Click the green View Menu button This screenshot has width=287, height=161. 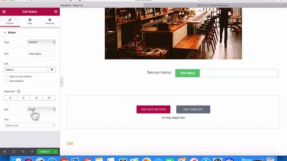click(x=187, y=73)
